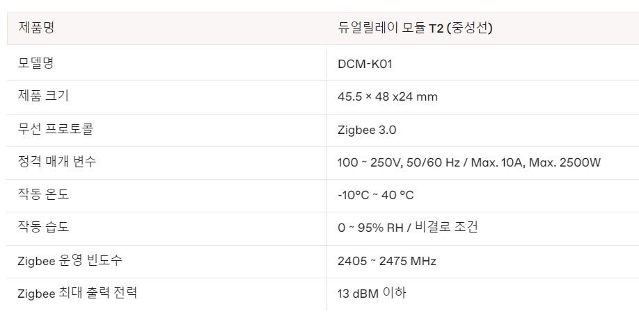Click the 100 ~ 250V voltage text
Screen dimensions: 639x313
click(368, 162)
